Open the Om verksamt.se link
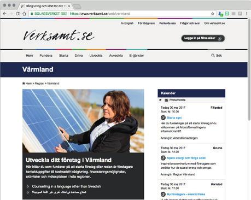The height and width of the screenshot is (200, 251). pyautogui.click(x=214, y=23)
